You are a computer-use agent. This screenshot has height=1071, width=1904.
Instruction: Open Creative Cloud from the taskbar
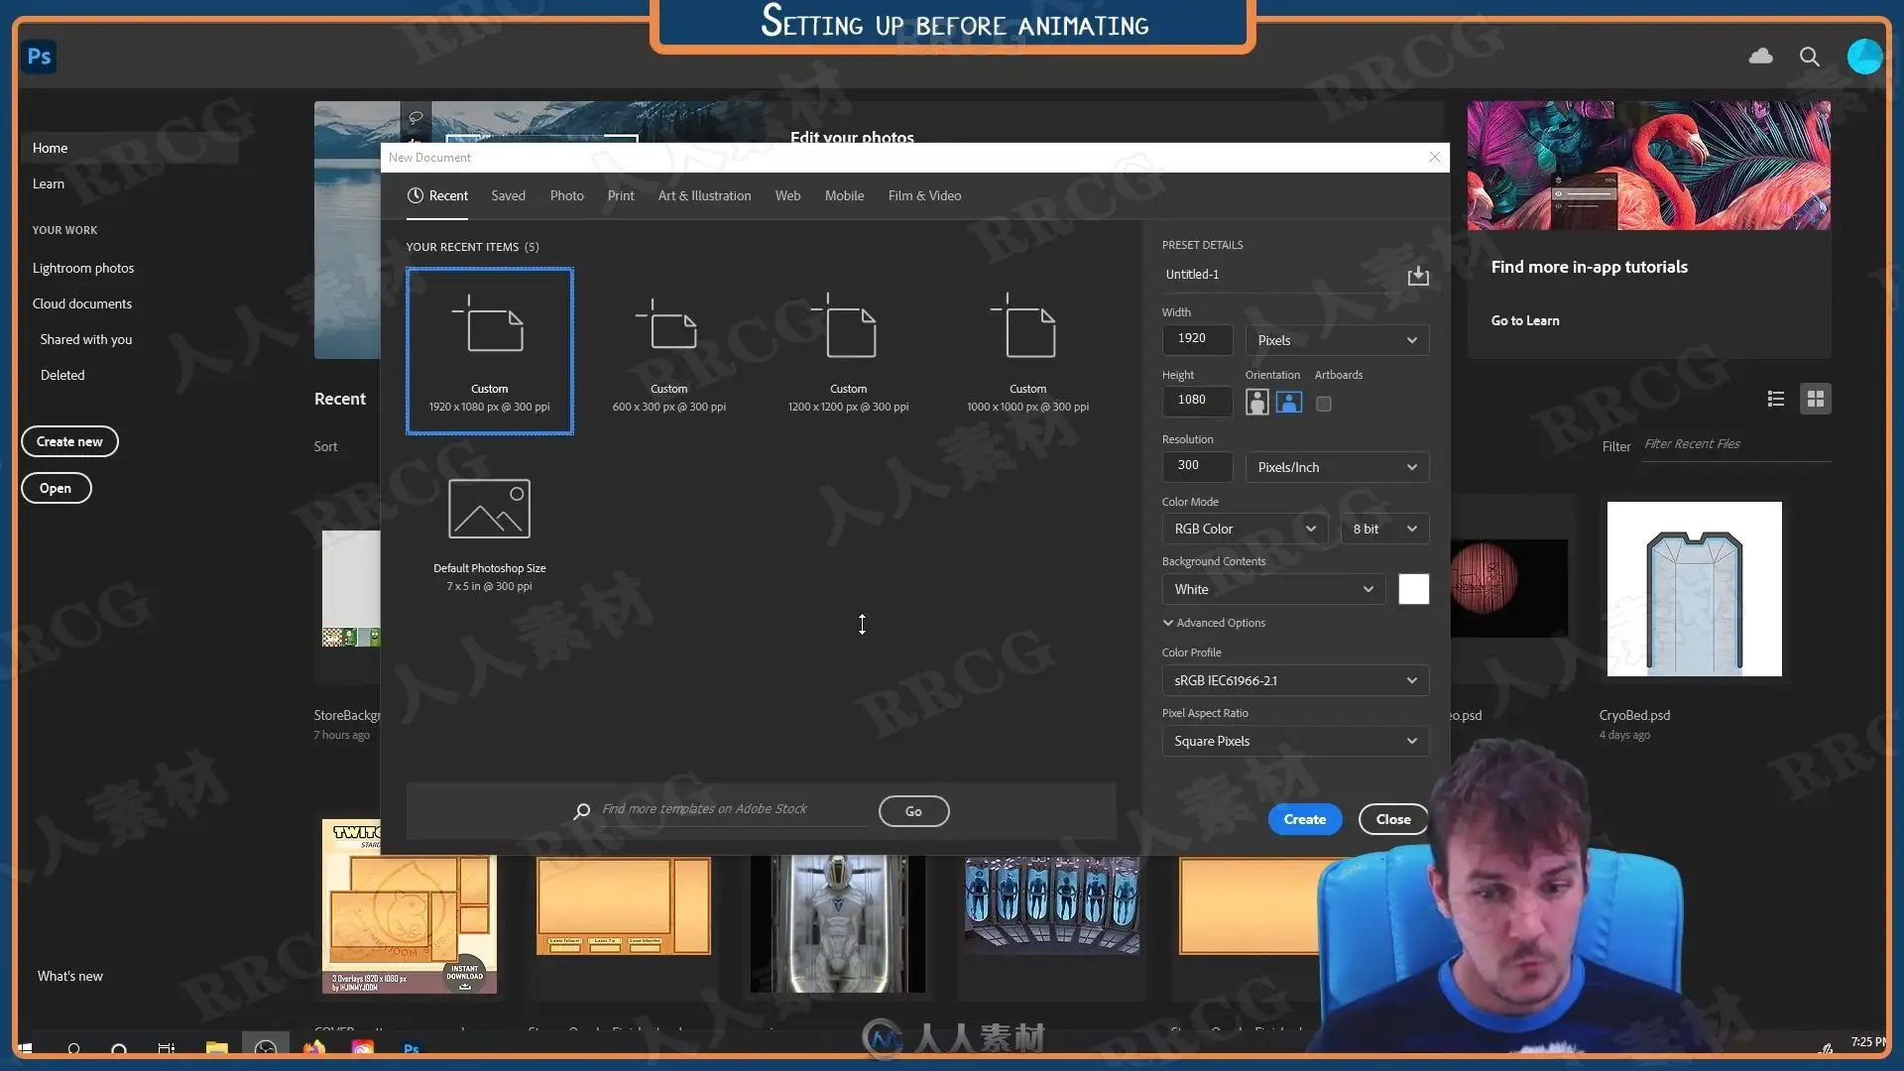[363, 1048]
